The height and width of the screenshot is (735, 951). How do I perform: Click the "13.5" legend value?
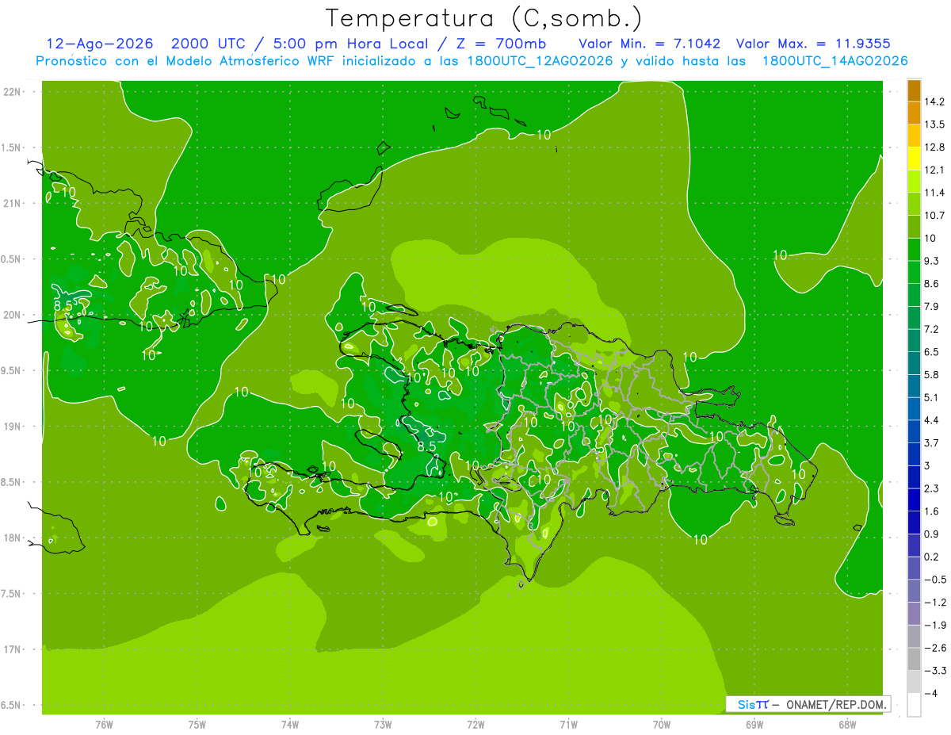tap(935, 124)
